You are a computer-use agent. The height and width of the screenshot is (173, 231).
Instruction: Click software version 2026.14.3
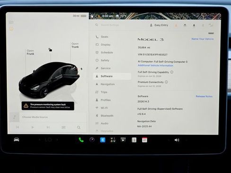pyautogui.click(x=143, y=102)
